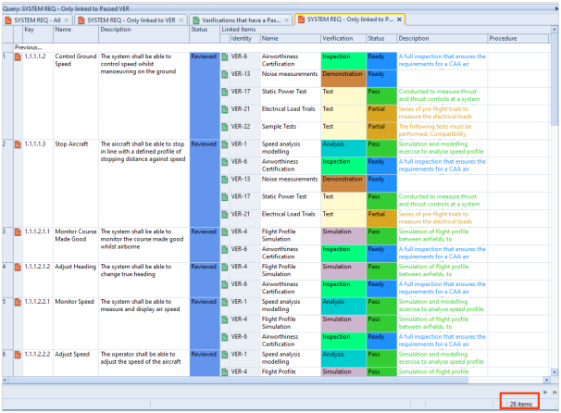Click the teal Analysis cell of VER-1 under Stop Aircraft

click(x=343, y=148)
